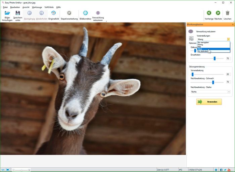Open Stapelverarbeitung batch processing tool
Screen dimensions: 235x172
coord(69,13)
